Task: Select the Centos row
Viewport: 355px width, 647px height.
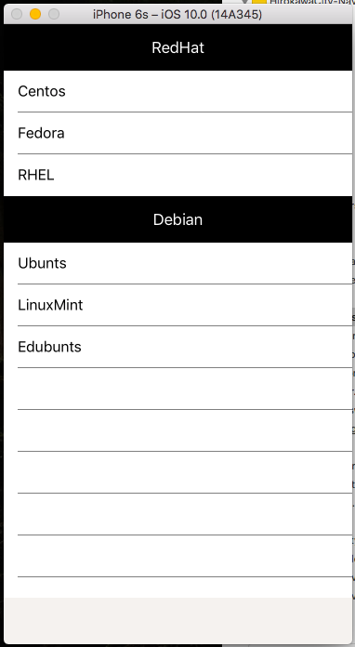Action: (x=177, y=91)
